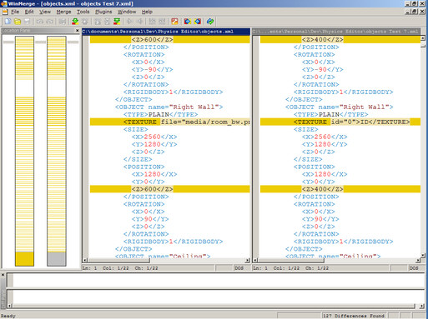Click right pane TEXTURE id="0" line

click(340, 122)
